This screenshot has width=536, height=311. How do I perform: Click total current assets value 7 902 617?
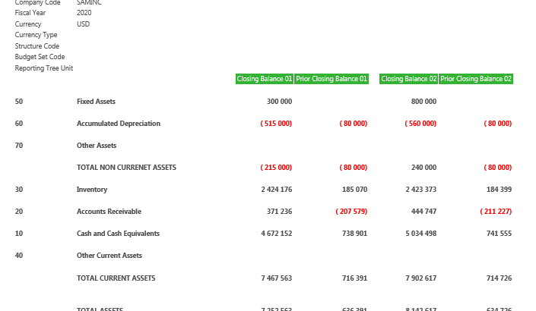[421, 278]
